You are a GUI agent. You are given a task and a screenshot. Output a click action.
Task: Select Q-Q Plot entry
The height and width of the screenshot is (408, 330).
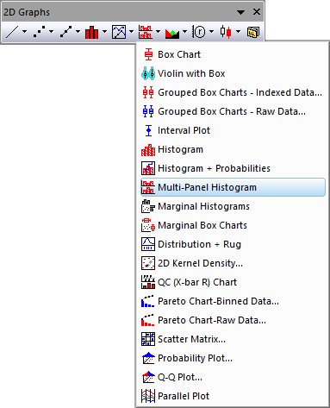pyautogui.click(x=233, y=377)
